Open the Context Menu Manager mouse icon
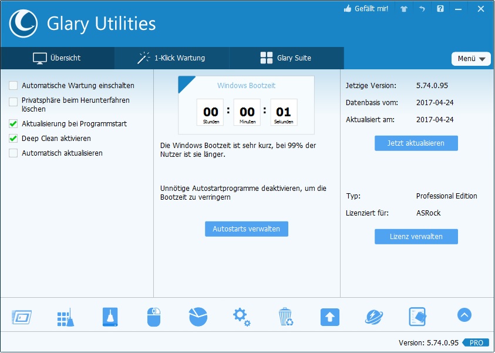This screenshot has height=353, width=495. coord(154,317)
